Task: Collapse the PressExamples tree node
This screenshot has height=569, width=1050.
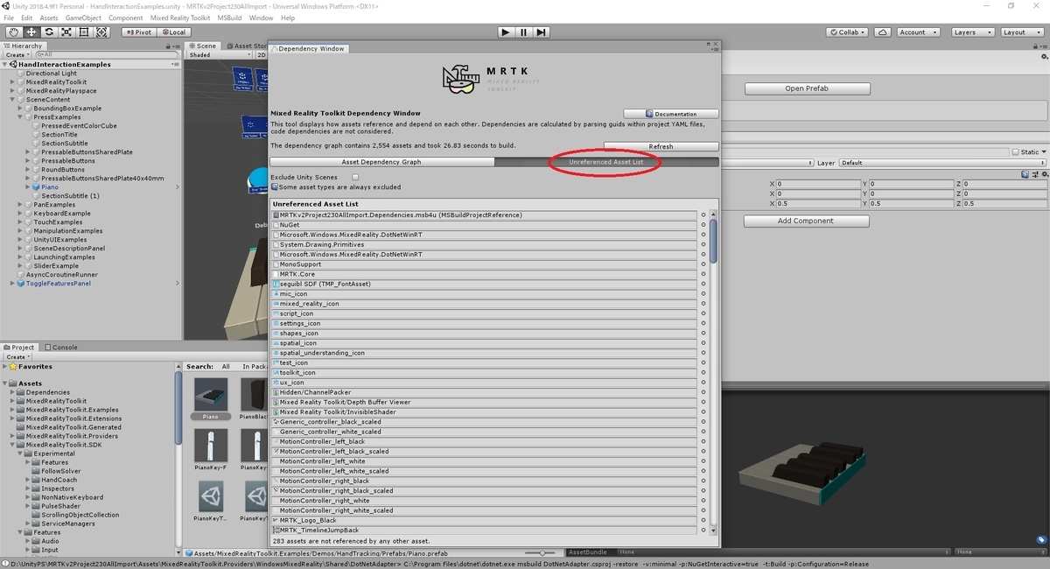Action: point(21,117)
